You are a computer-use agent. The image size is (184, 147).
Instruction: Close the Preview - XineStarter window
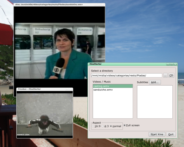[x=70, y=89]
